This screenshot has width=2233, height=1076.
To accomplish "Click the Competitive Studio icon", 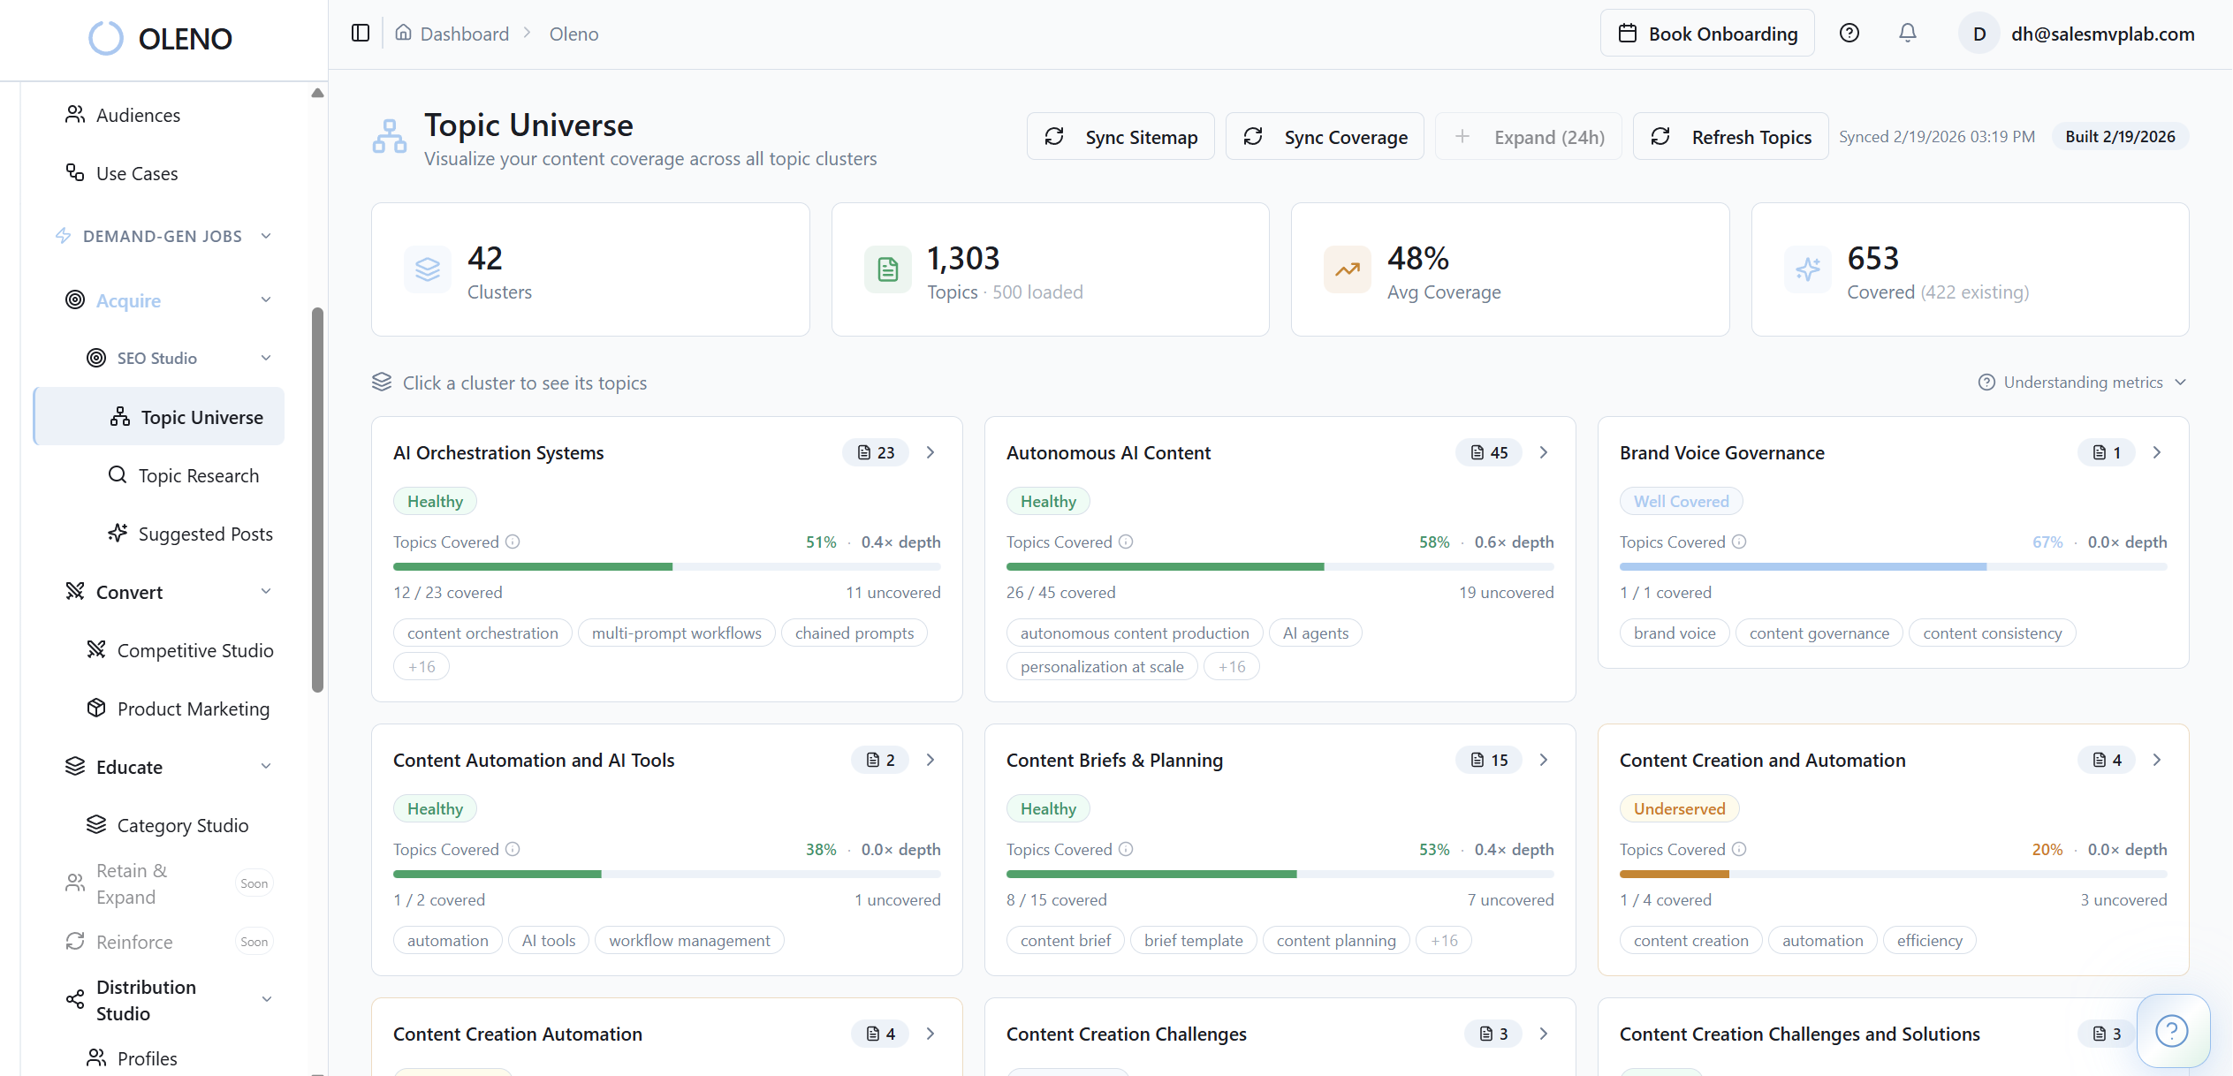I will [97, 649].
